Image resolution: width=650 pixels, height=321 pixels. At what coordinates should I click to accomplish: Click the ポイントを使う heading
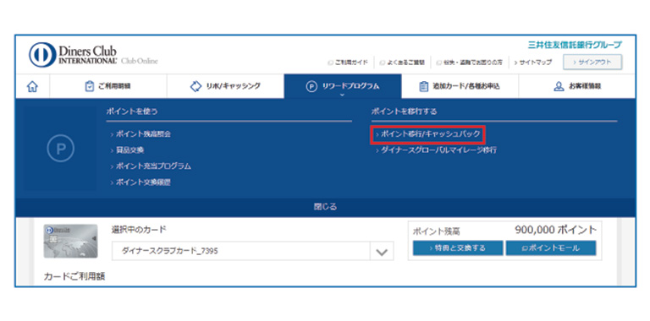(132, 112)
